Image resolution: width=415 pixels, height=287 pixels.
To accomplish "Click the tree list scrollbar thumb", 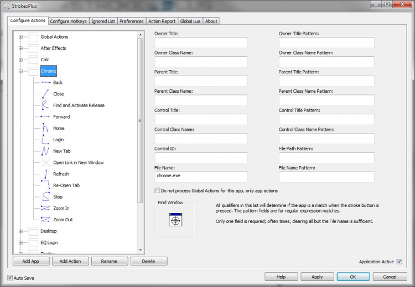I will click(141, 120).
